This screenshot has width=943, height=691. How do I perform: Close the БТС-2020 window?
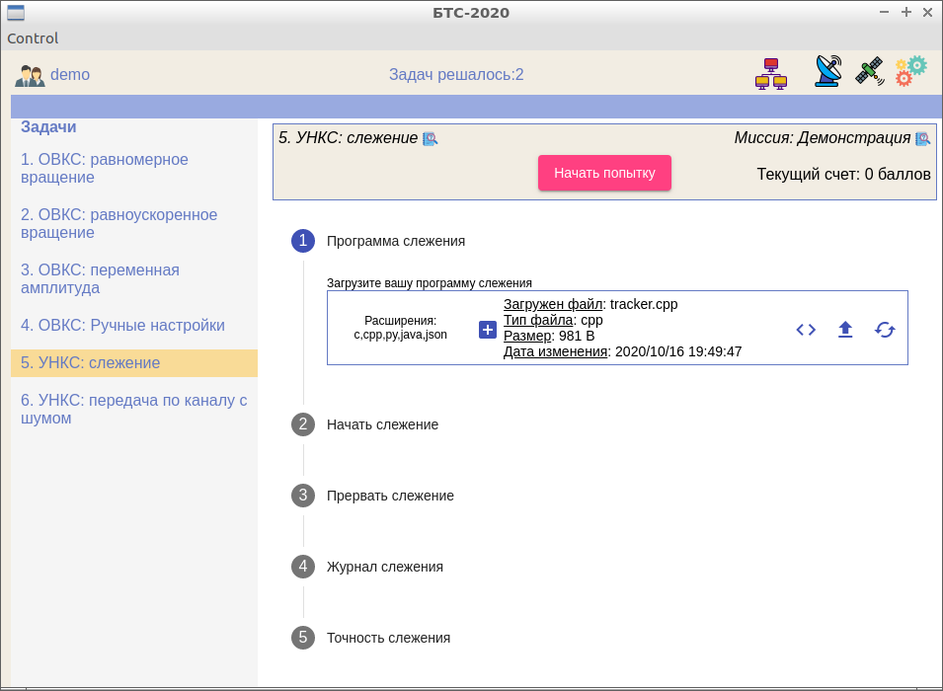(x=927, y=12)
